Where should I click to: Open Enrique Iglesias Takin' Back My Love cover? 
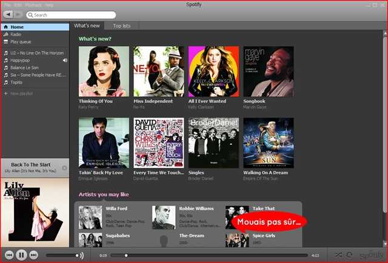point(104,143)
